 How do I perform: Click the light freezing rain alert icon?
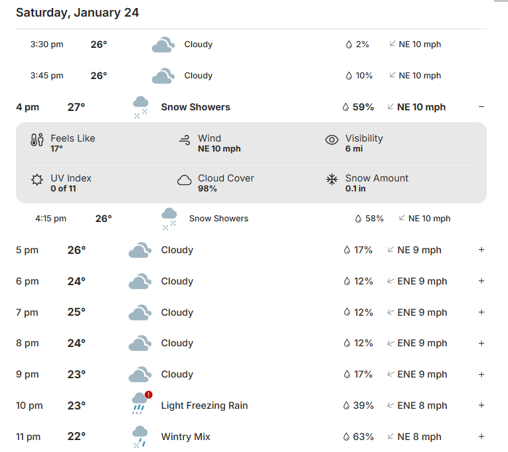[x=148, y=395]
